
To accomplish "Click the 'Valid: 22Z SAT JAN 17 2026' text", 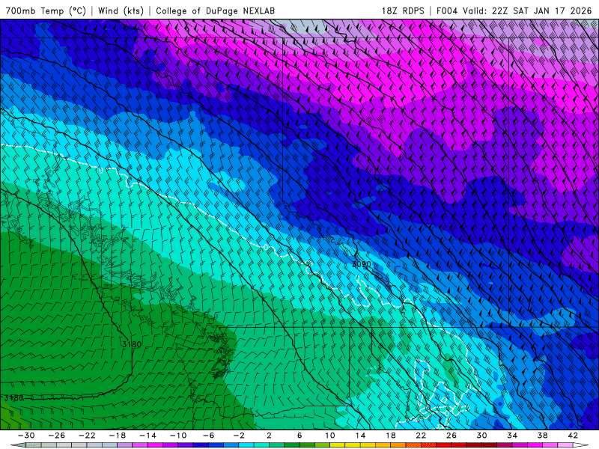I will tap(527, 10).
